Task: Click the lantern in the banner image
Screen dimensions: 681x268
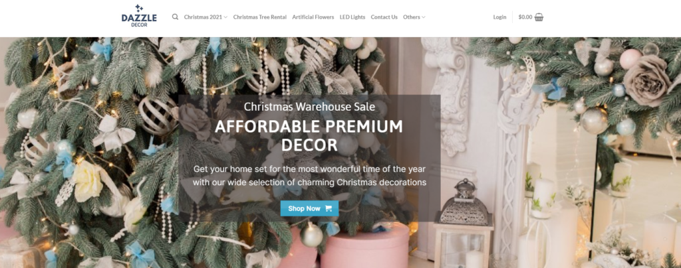Action: [464, 223]
